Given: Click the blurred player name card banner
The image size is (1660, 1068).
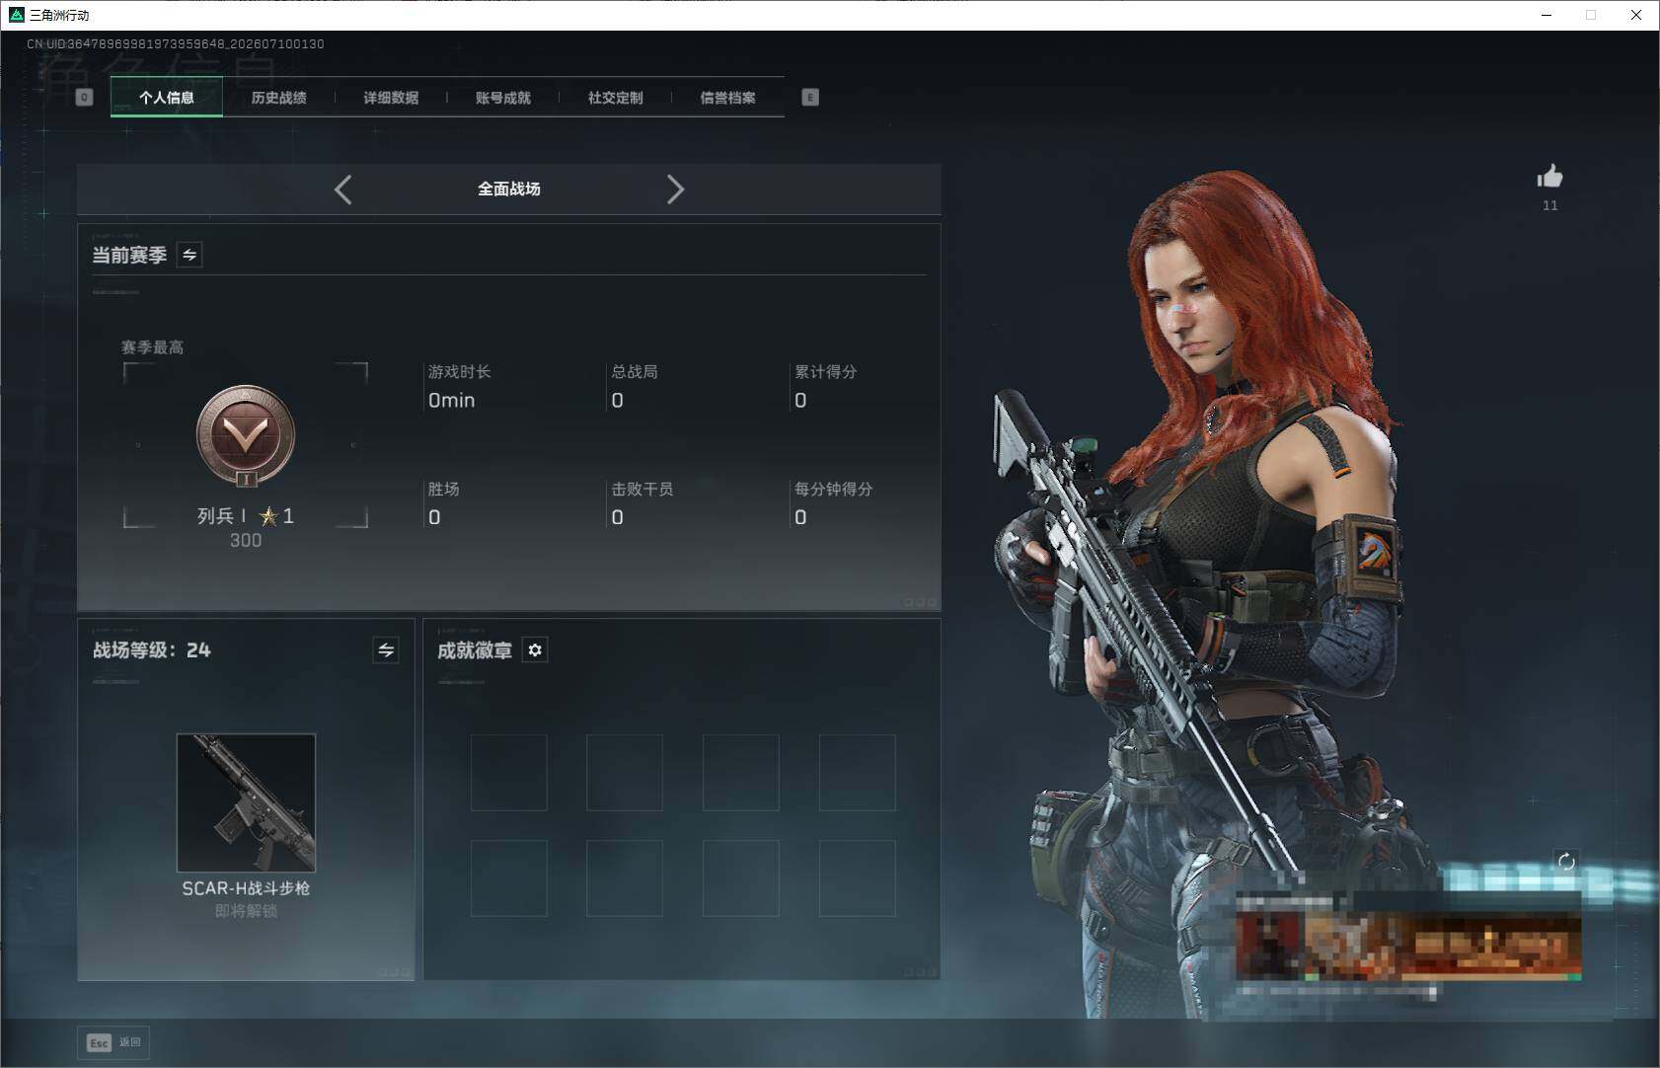Looking at the screenshot, I should point(1408,946).
